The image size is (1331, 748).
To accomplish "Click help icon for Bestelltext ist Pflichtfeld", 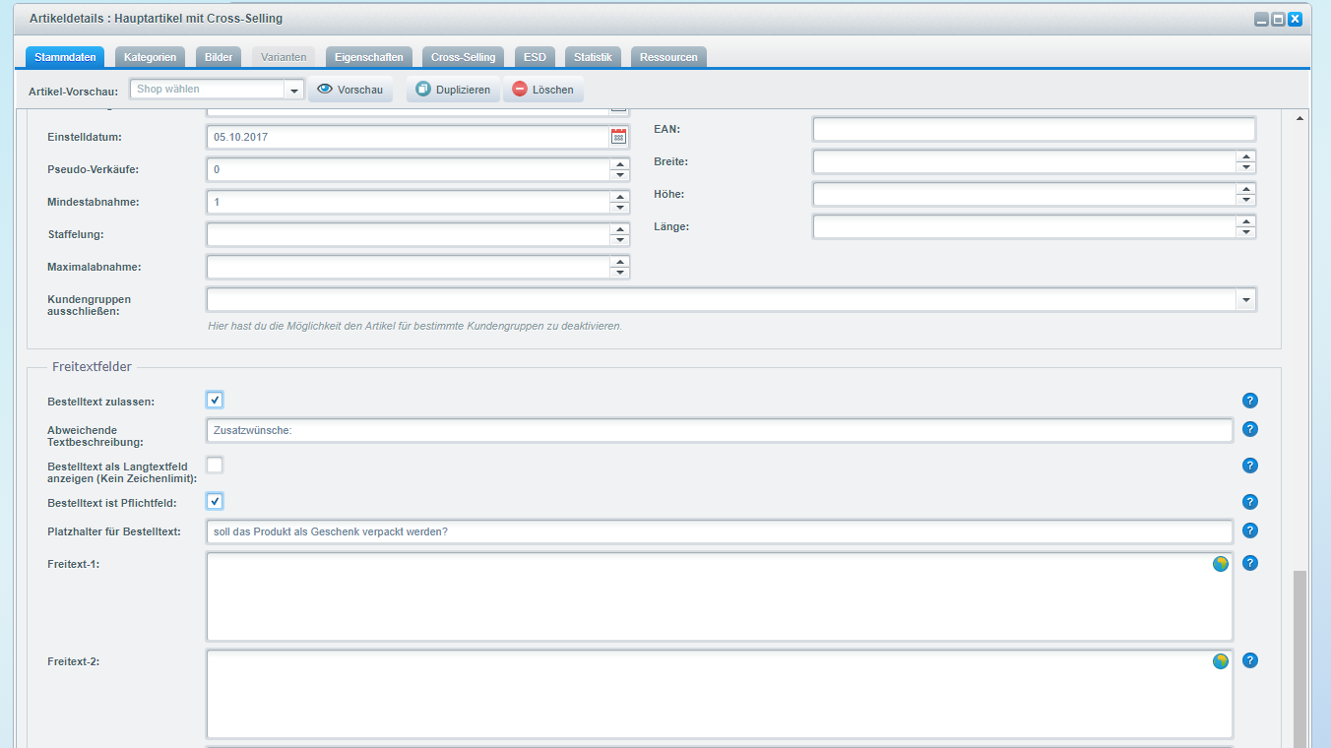I will (1250, 502).
